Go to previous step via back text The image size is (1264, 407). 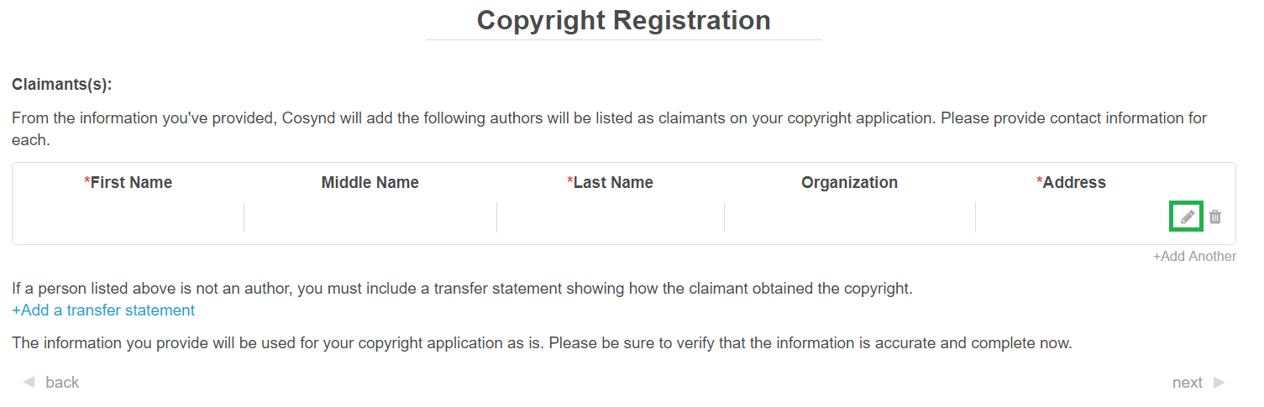62,383
